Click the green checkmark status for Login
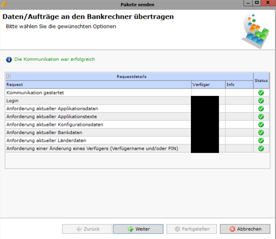The width and height of the screenshot is (276, 239). (261, 101)
